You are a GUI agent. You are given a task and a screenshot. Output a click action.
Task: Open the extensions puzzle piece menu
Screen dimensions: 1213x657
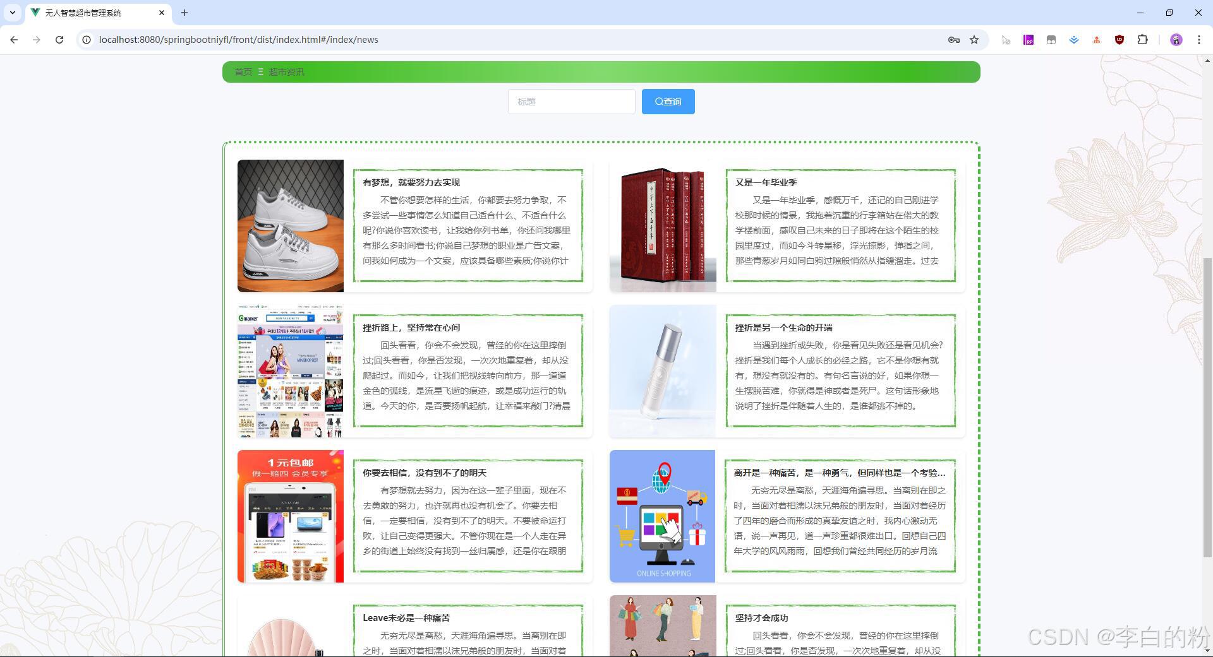click(1142, 40)
